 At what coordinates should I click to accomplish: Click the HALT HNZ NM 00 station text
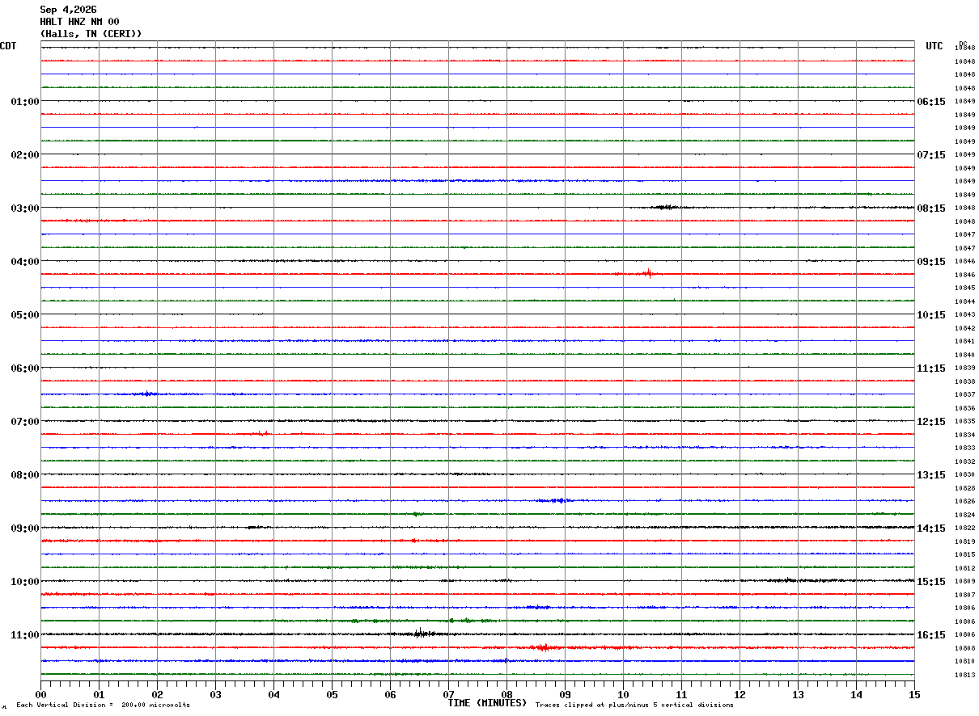tap(79, 22)
